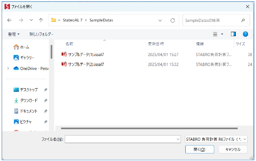Go to the ダウンロード folder
256x161 pixels.
click(29, 101)
